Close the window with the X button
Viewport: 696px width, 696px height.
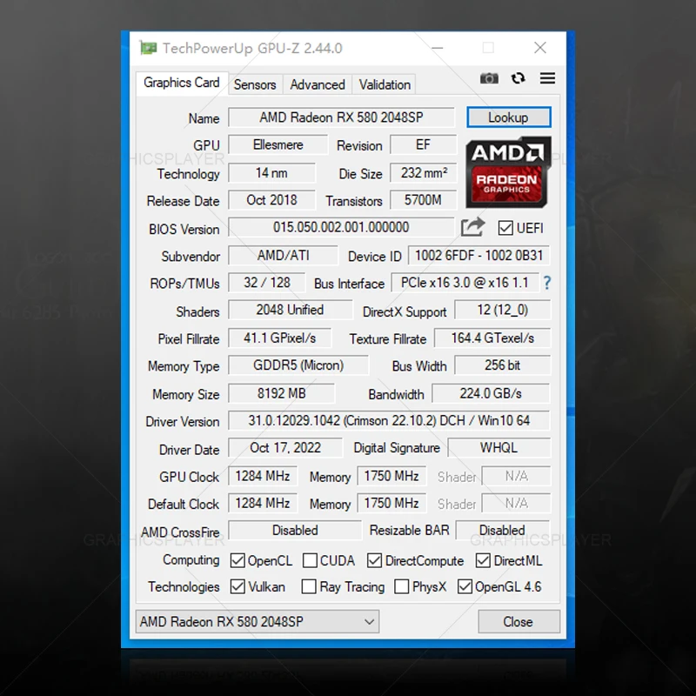click(540, 48)
